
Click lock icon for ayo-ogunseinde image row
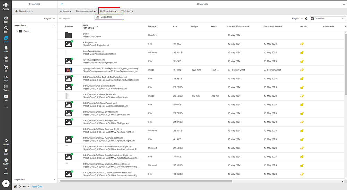tap(302, 70)
